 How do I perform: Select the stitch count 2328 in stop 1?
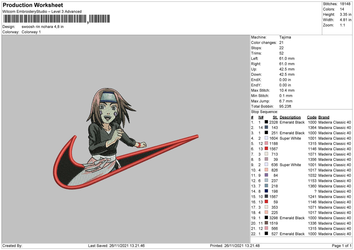click(273, 122)
